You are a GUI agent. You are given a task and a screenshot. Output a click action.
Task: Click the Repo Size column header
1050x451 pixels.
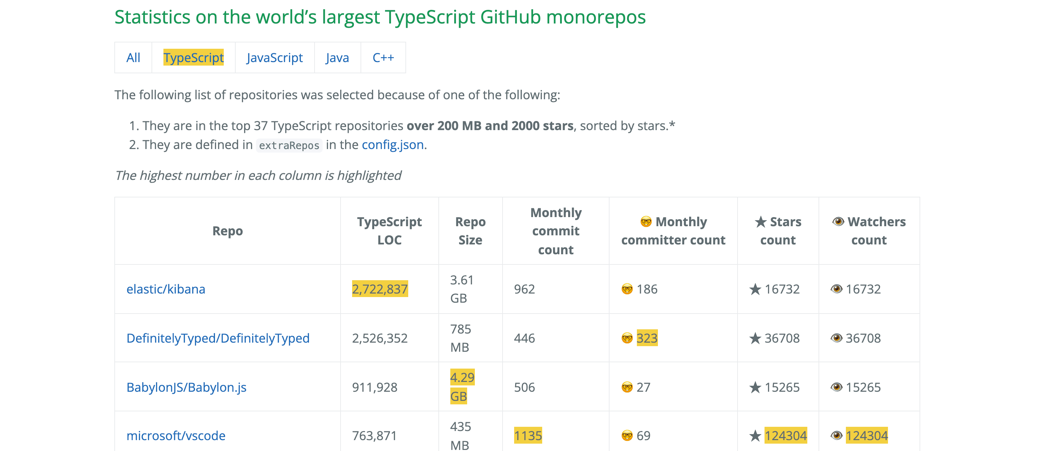pos(470,231)
